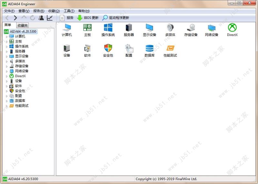Open the DirectX icon in main pane
This screenshot has height=184, width=258.
point(232,30)
